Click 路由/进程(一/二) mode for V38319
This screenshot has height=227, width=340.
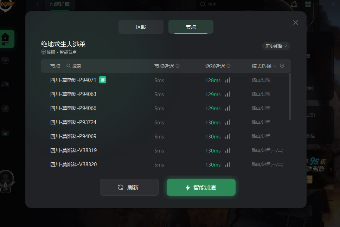(x=267, y=150)
